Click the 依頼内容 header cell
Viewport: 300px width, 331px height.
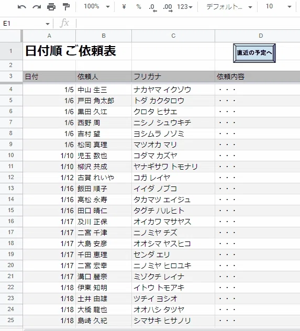[x=258, y=76]
